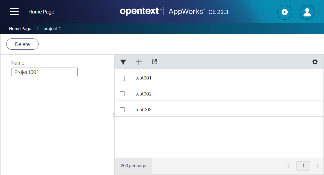Screen dimensions: 324x175
Task: Click the Delete button
Action: coord(22,44)
